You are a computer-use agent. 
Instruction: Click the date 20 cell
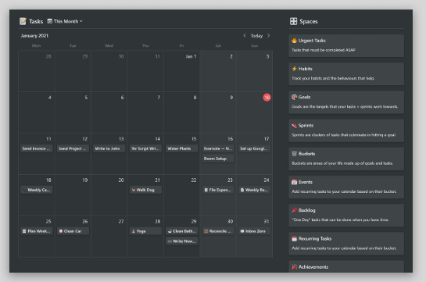pos(109,195)
